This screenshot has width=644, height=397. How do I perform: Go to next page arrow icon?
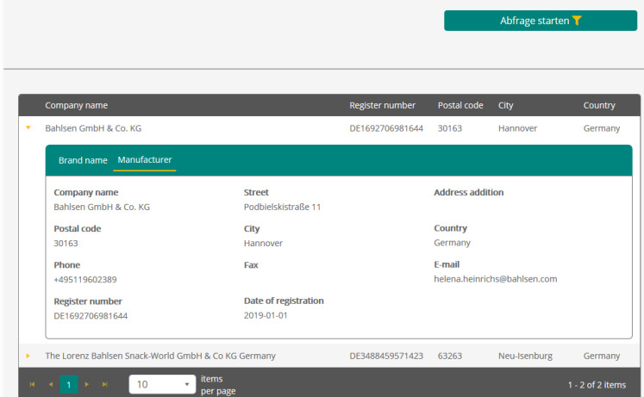click(x=87, y=384)
